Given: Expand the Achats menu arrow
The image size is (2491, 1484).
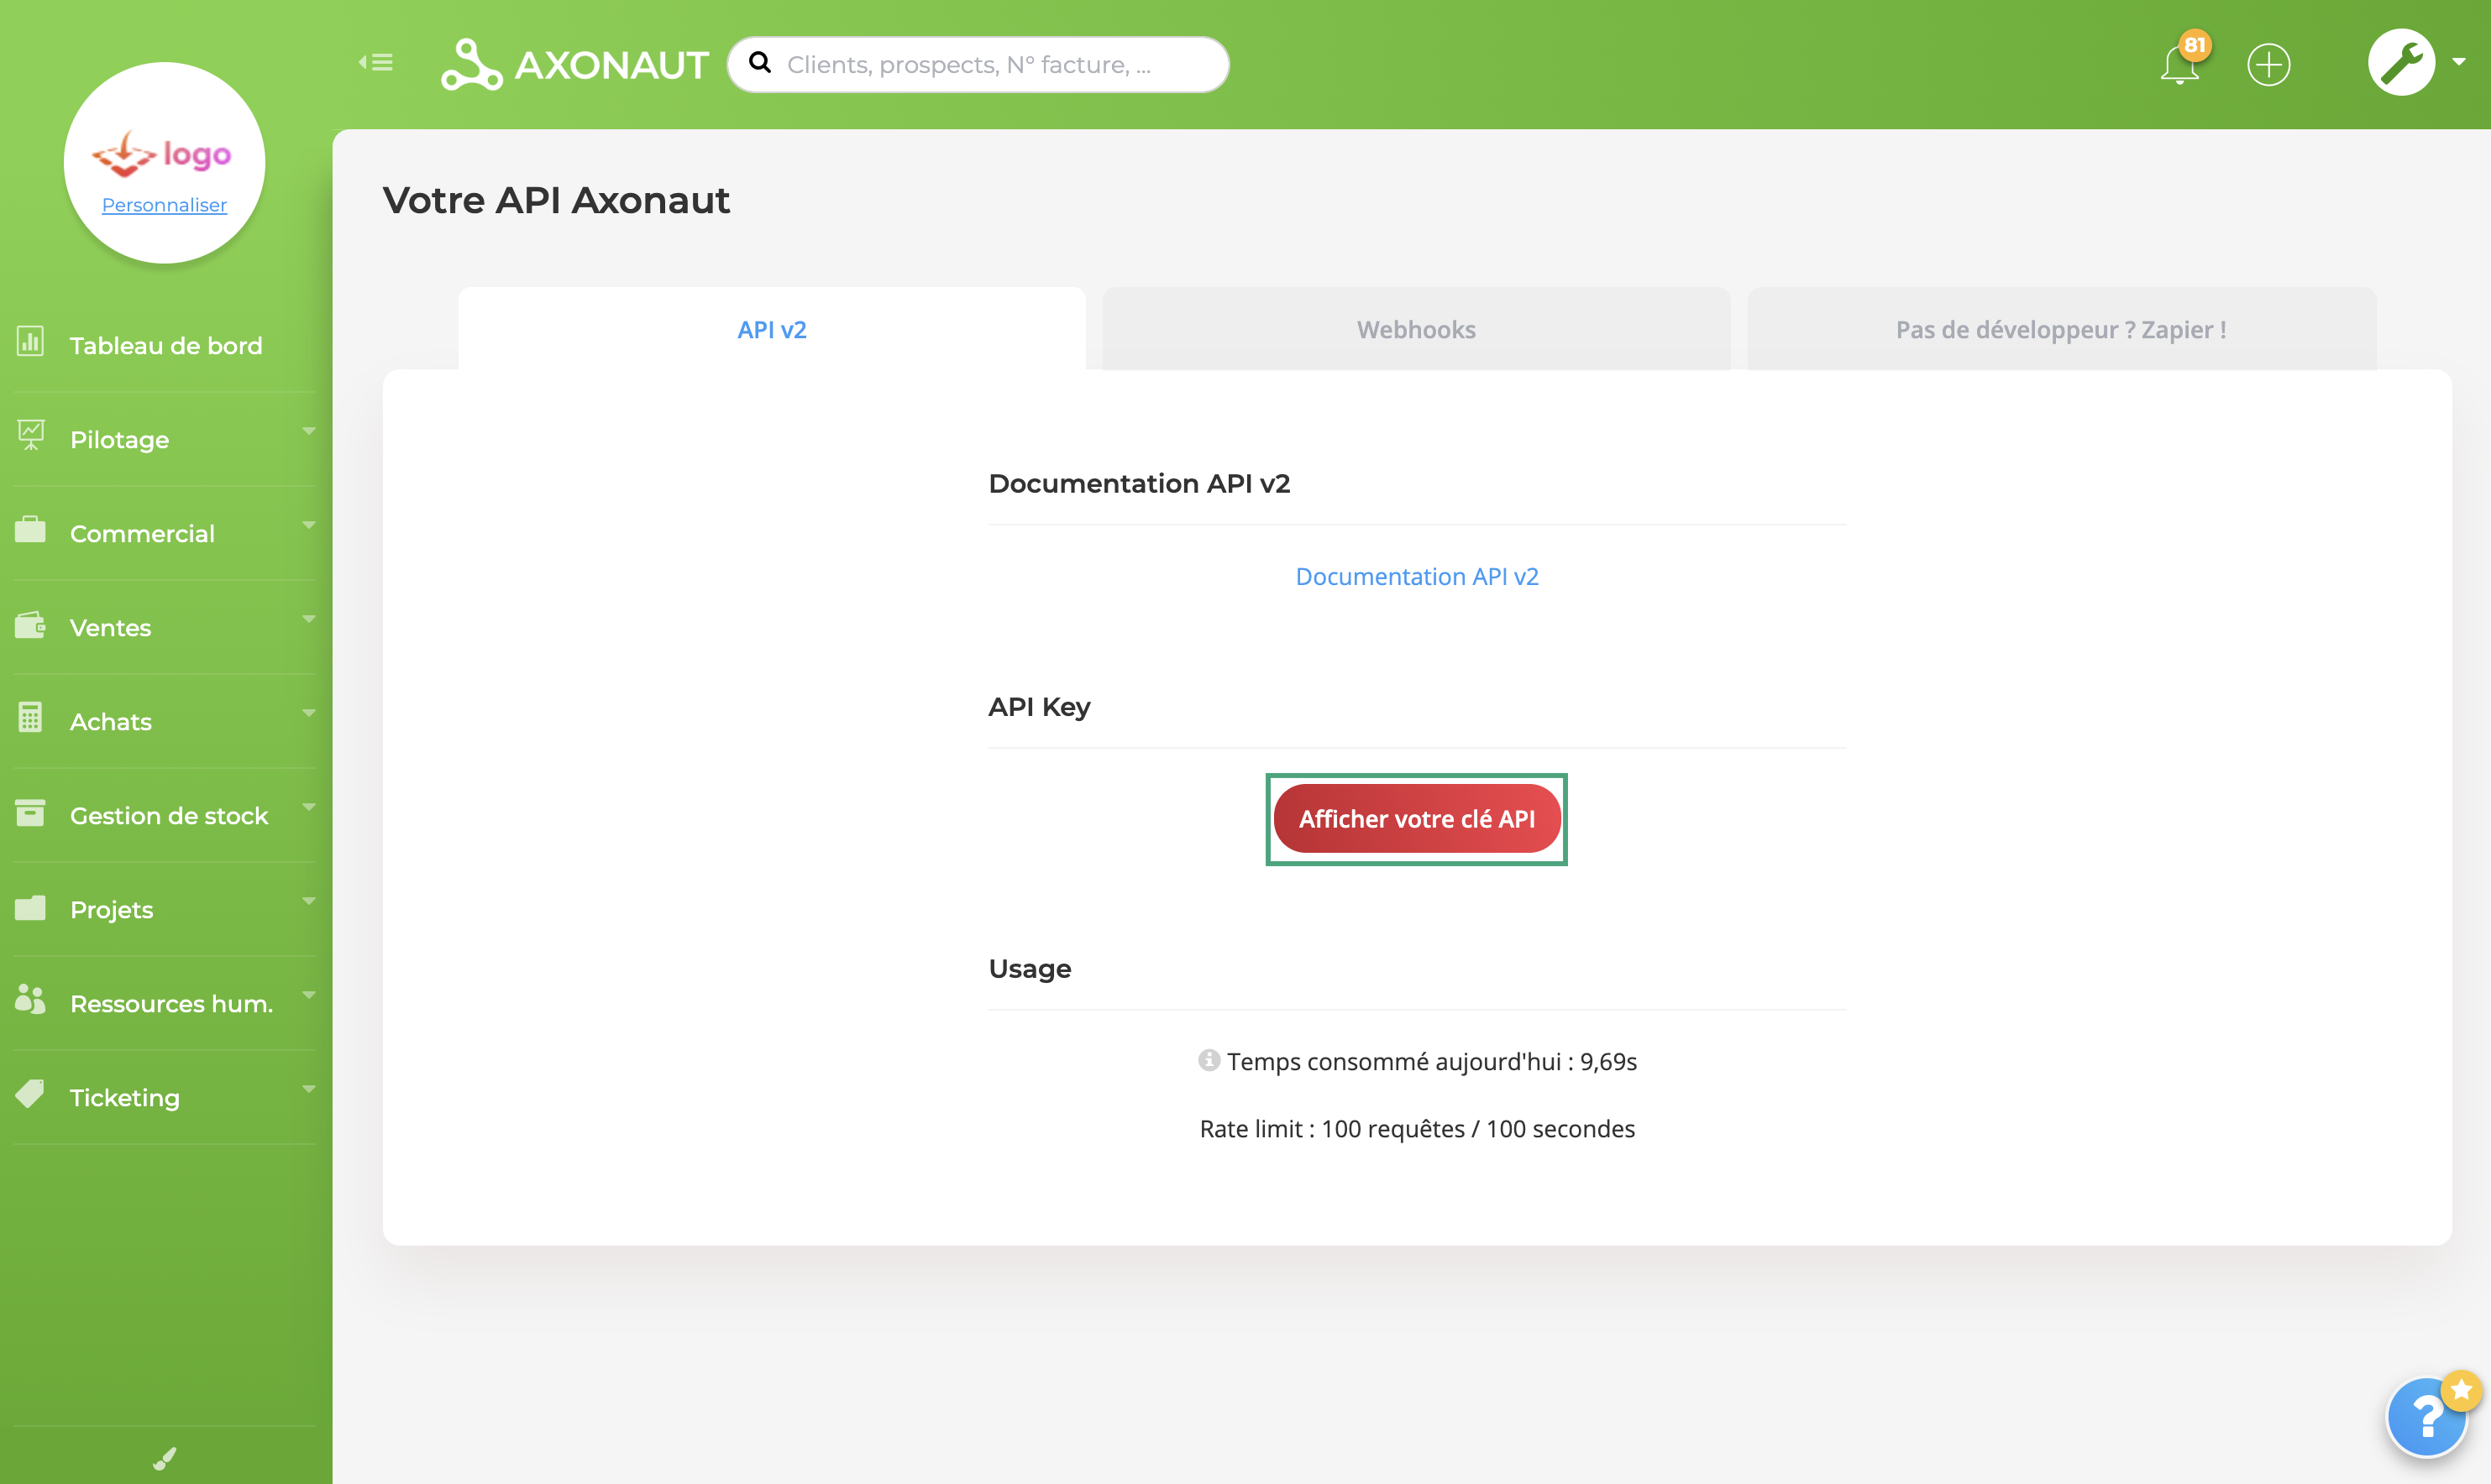Looking at the screenshot, I should tap(308, 713).
